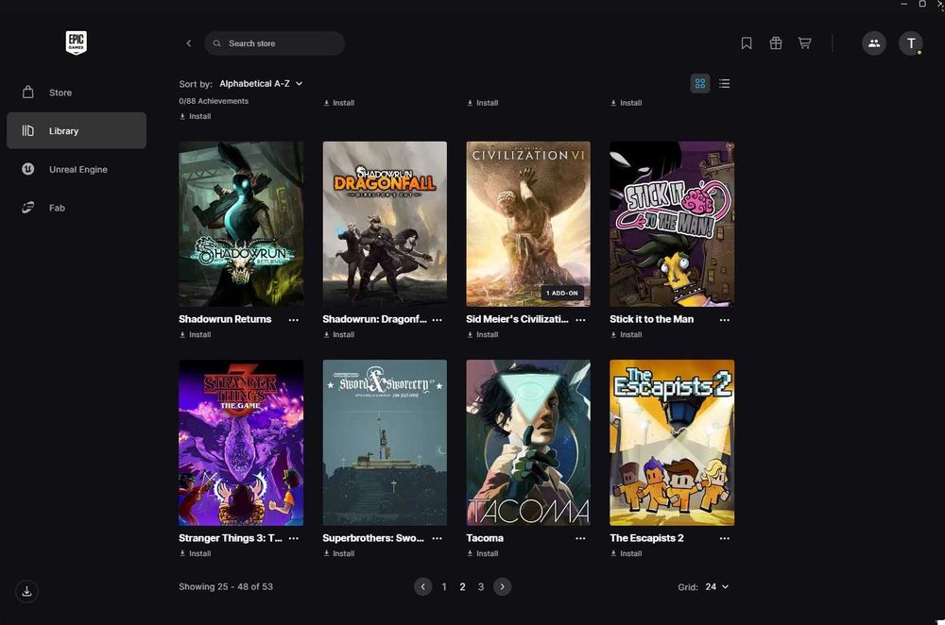Expand the Grid 24 dropdown

pyautogui.click(x=716, y=586)
